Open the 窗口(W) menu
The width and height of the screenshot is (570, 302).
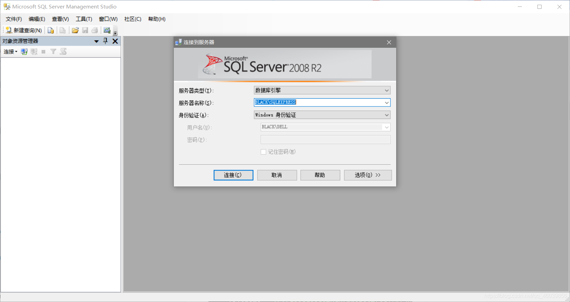(x=108, y=19)
